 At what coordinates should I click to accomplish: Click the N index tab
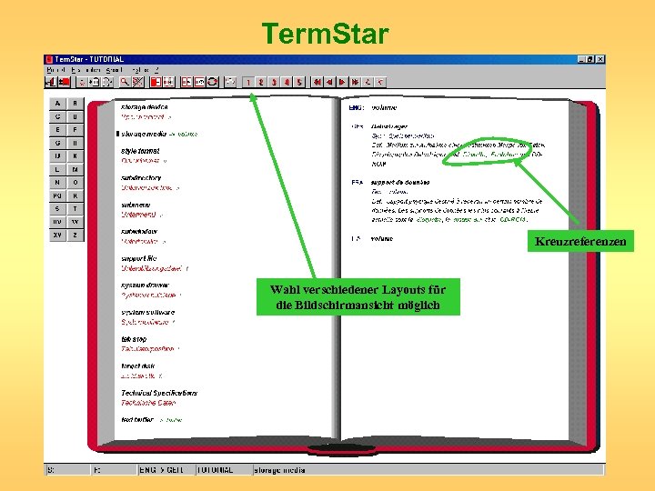[57, 183]
